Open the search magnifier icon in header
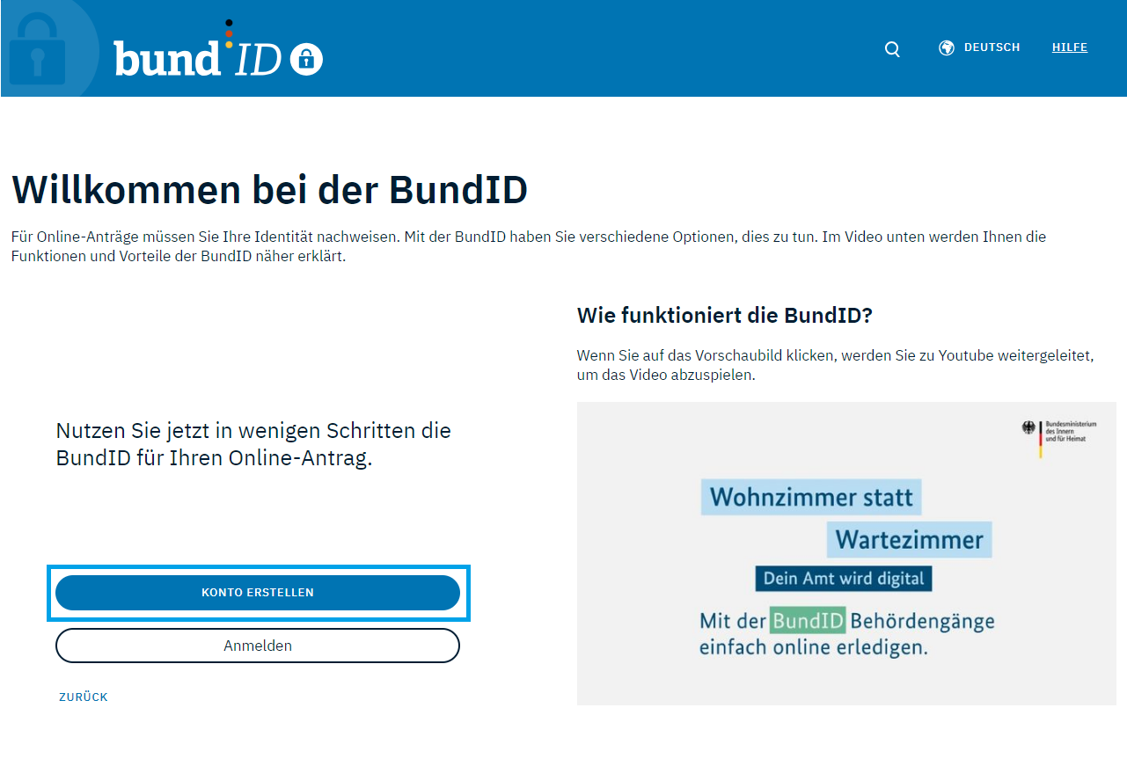The height and width of the screenshot is (759, 1127). tap(892, 49)
